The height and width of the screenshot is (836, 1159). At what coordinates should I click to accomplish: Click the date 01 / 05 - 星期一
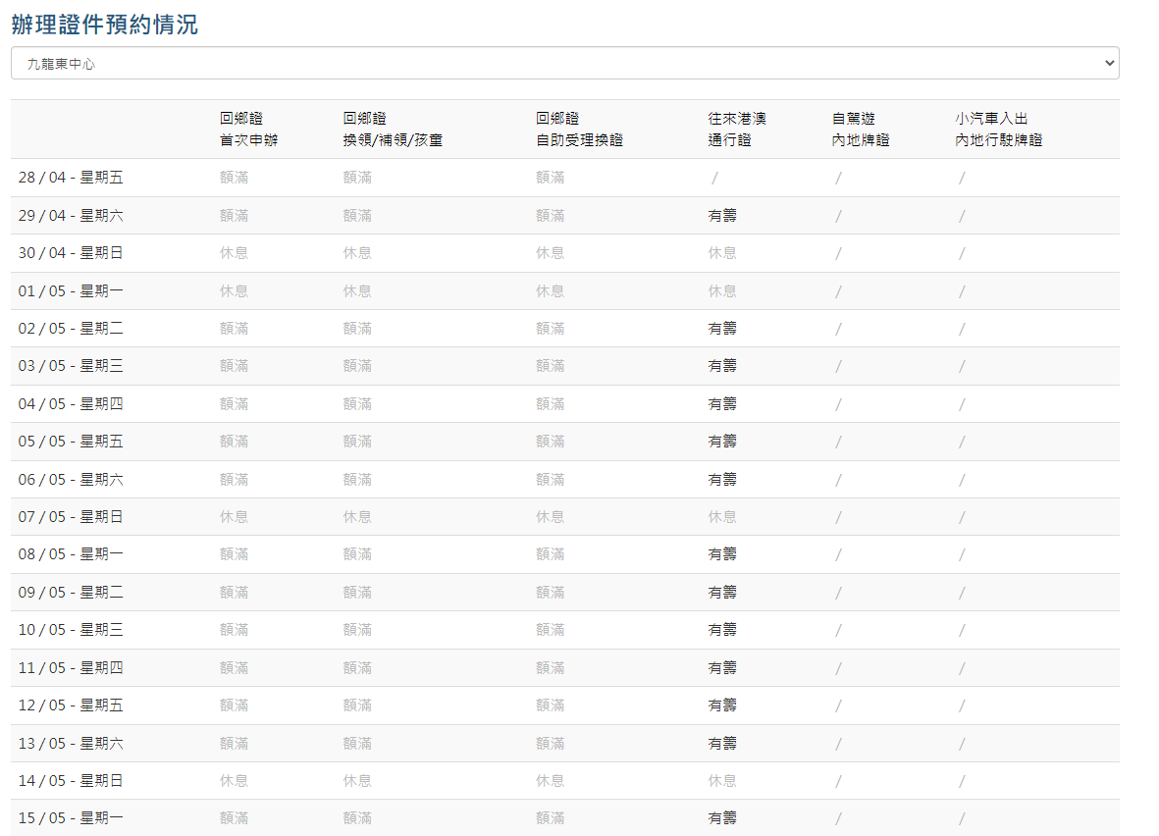[71, 291]
